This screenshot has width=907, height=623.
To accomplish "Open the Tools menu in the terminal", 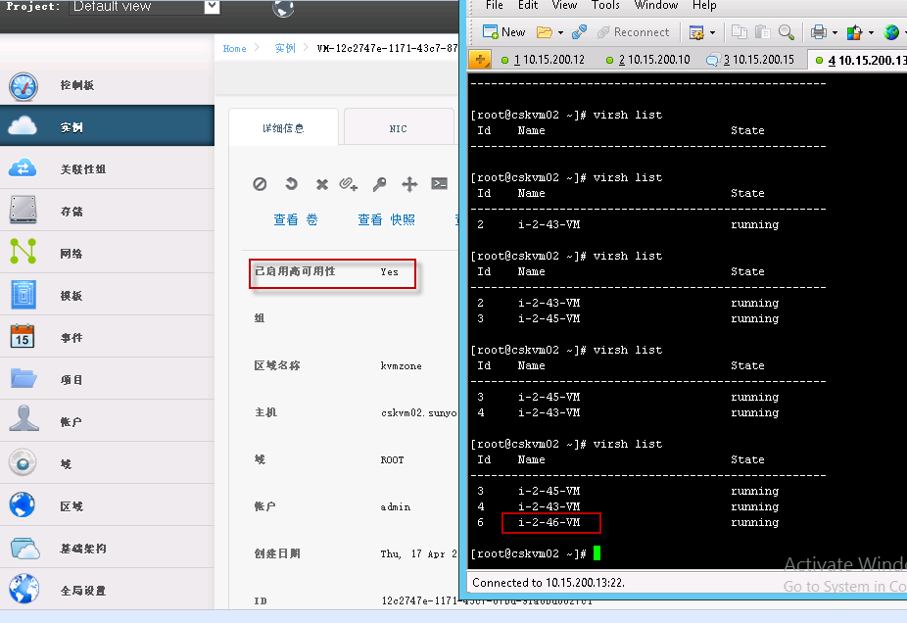I will click(x=605, y=5).
